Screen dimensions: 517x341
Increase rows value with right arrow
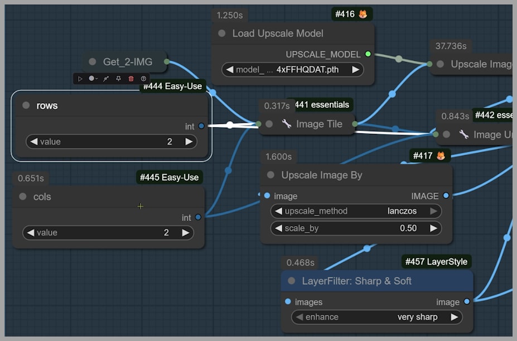coord(189,142)
